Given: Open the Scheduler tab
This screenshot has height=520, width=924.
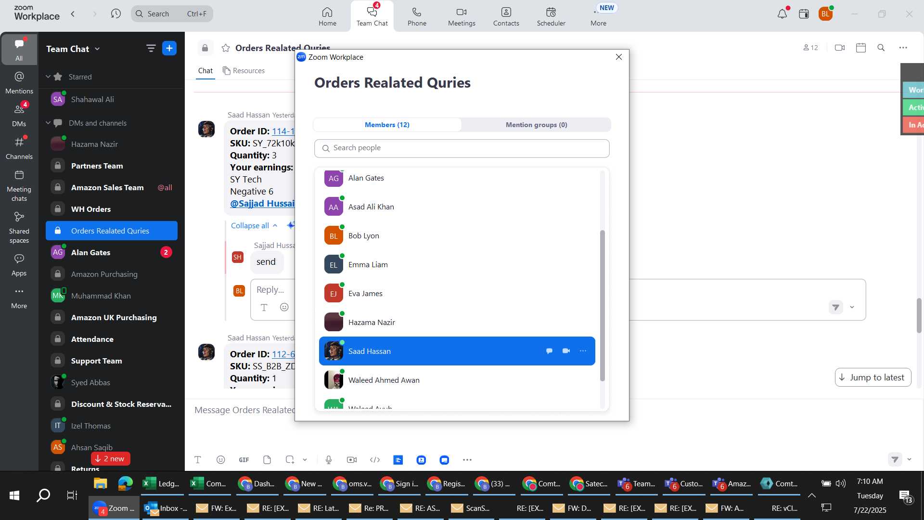Looking at the screenshot, I should pos(551,16).
